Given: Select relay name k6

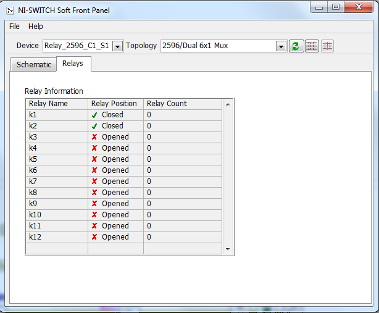Looking at the screenshot, I should coord(57,170).
